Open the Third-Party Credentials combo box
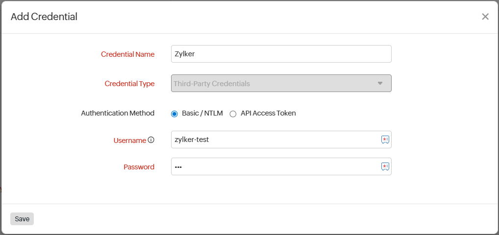This screenshot has height=235, width=499. point(274,83)
